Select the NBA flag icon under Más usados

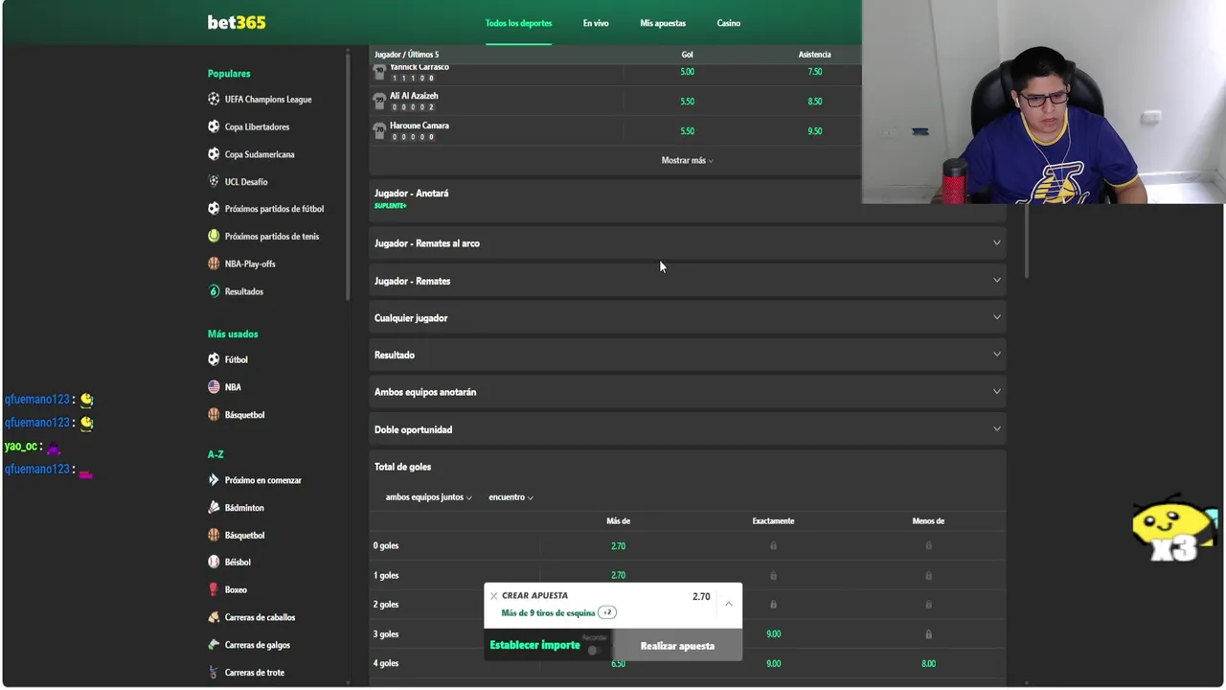[214, 387]
